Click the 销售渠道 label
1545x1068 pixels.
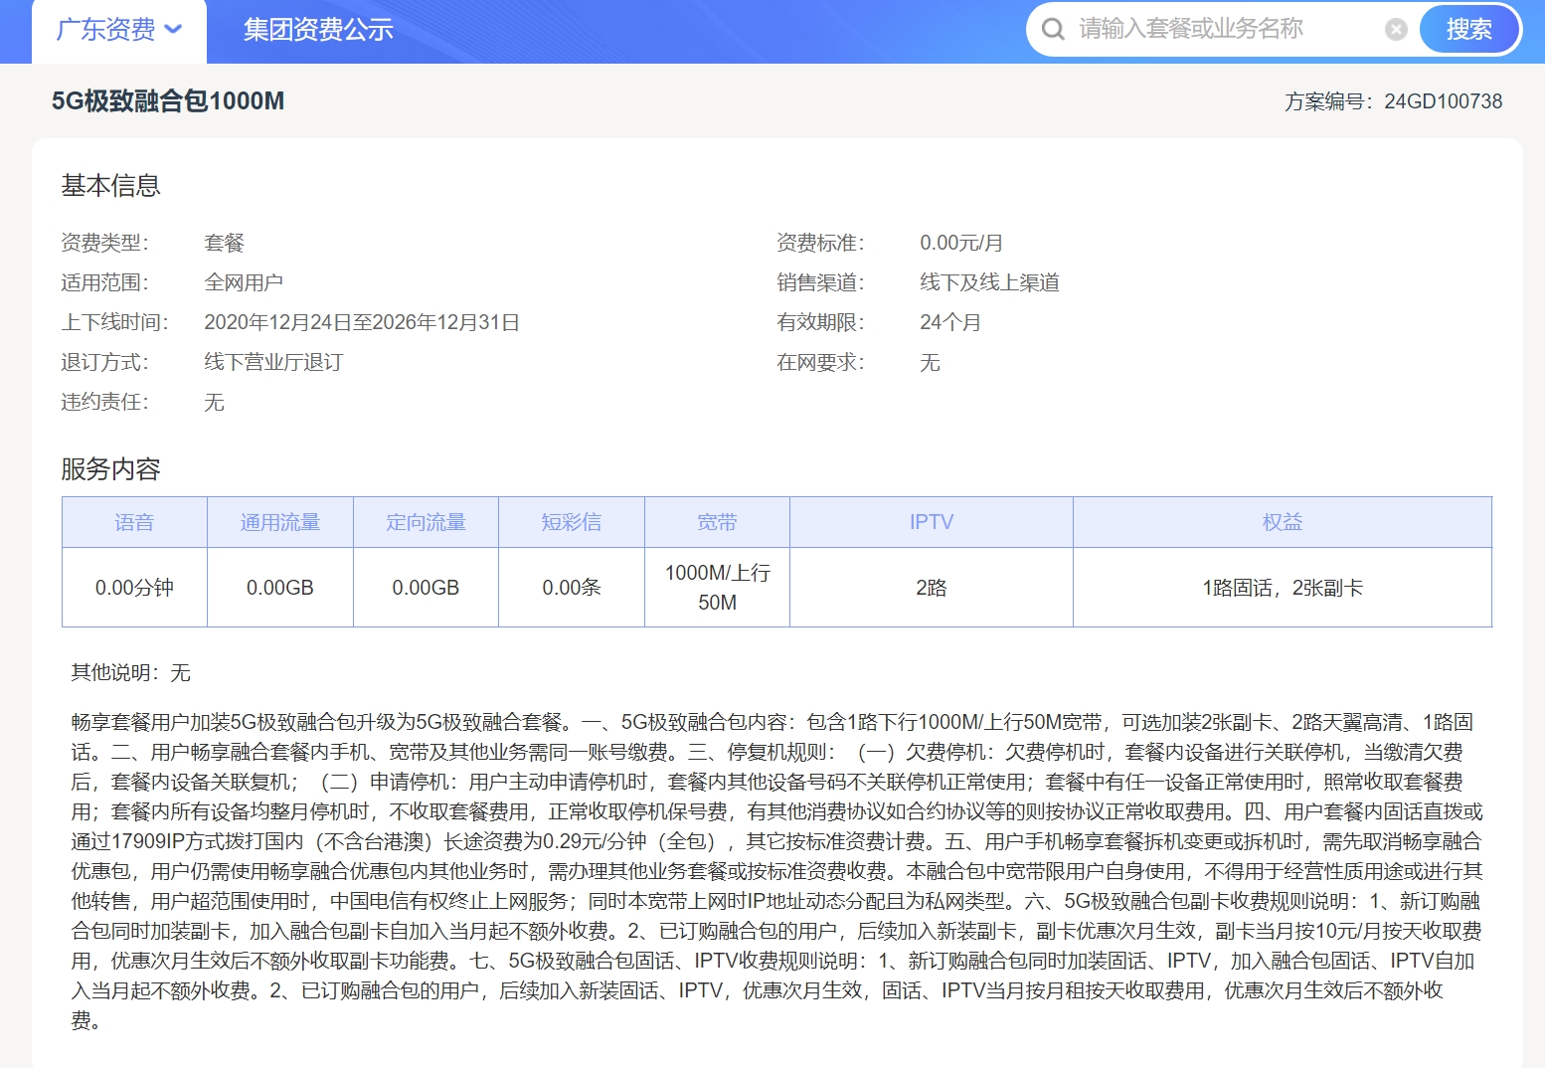pos(820,282)
